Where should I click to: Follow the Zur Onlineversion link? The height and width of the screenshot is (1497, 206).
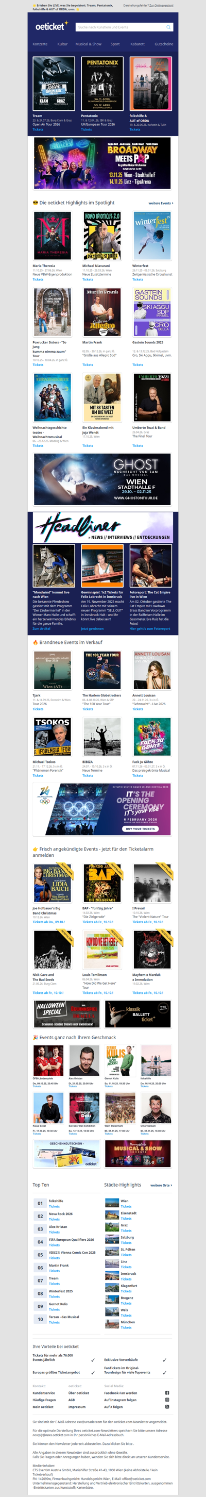(161, 5)
